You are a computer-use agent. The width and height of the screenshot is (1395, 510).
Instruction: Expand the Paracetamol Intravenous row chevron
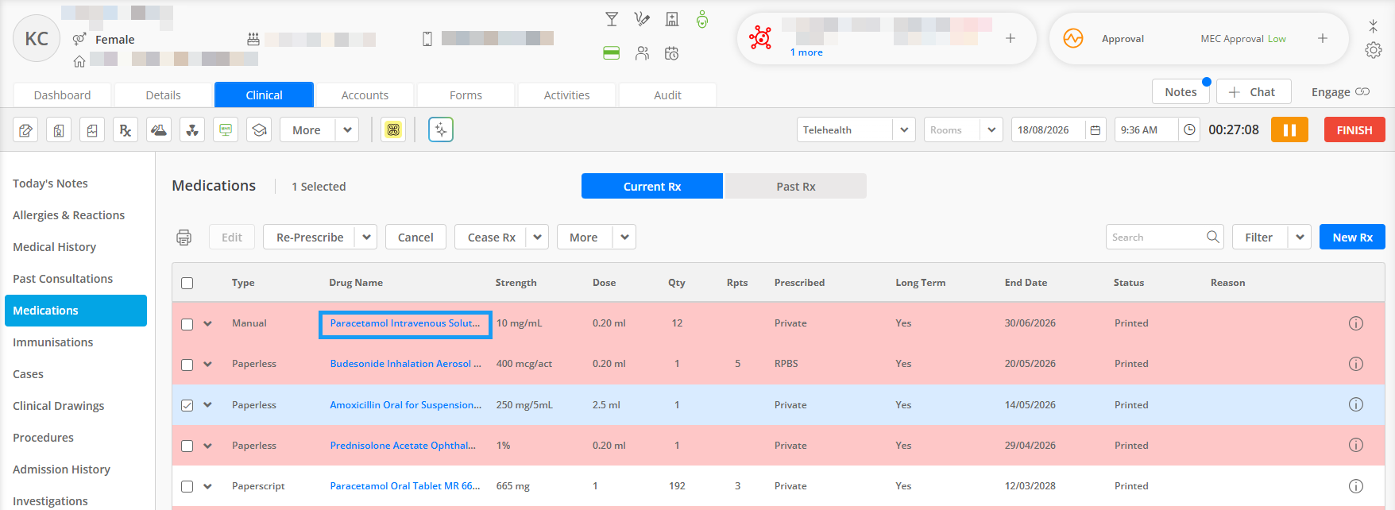[208, 323]
